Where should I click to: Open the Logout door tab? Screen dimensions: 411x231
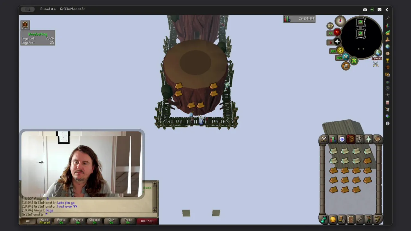(x=351, y=219)
